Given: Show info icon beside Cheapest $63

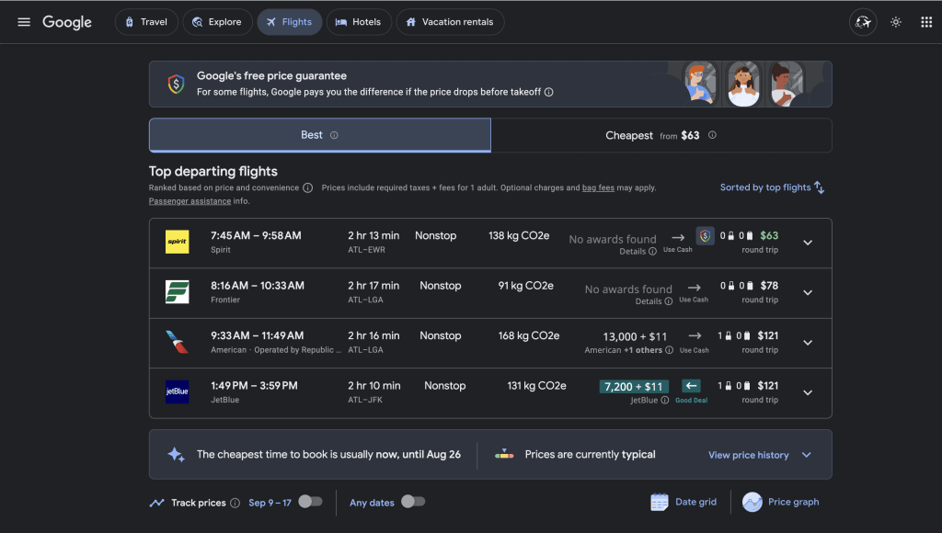Looking at the screenshot, I should 712,135.
